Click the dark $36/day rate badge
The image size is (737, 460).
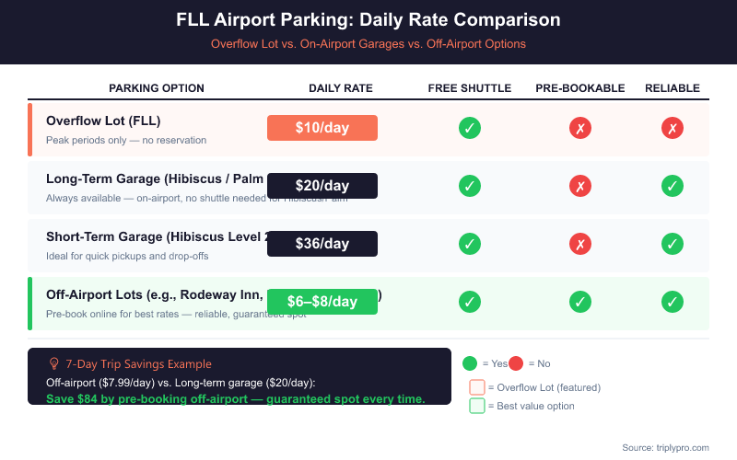(322, 244)
